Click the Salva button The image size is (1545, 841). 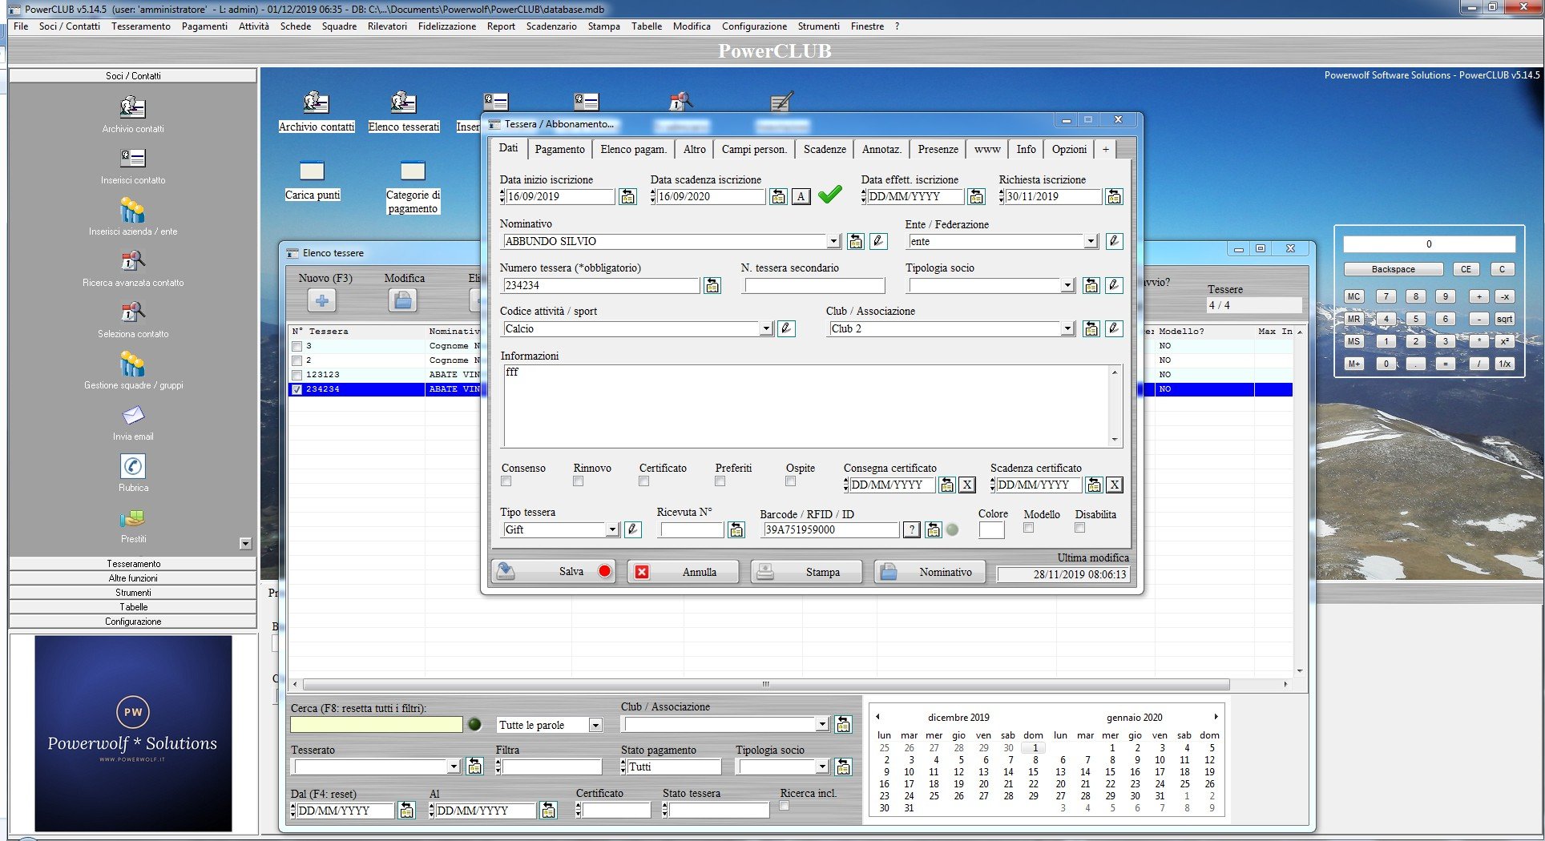point(554,572)
